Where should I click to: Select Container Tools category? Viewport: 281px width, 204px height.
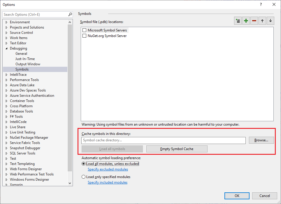click(x=22, y=101)
